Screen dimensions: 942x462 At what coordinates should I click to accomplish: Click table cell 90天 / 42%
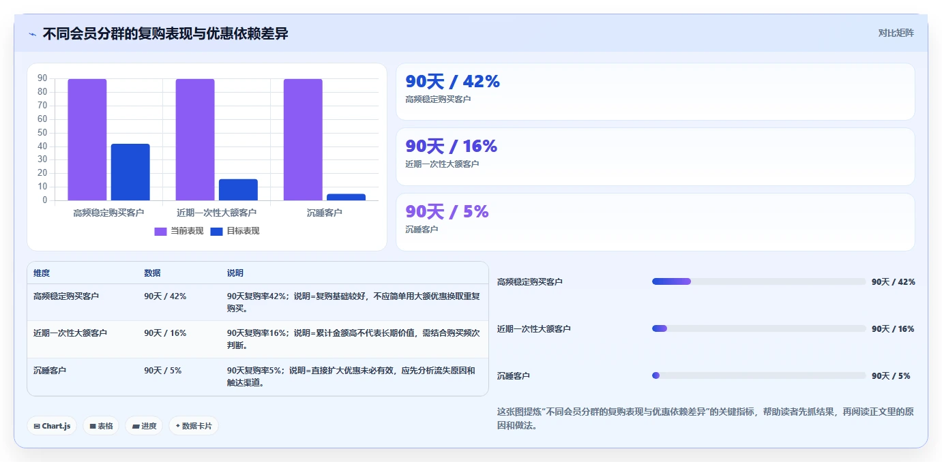point(165,296)
